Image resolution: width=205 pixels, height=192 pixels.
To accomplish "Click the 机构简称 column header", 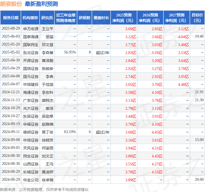I will [30, 18].
